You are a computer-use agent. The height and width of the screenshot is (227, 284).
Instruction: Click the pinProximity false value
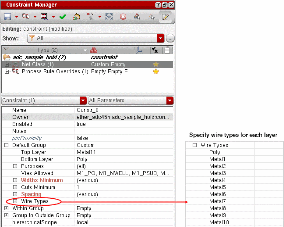pos(124,138)
